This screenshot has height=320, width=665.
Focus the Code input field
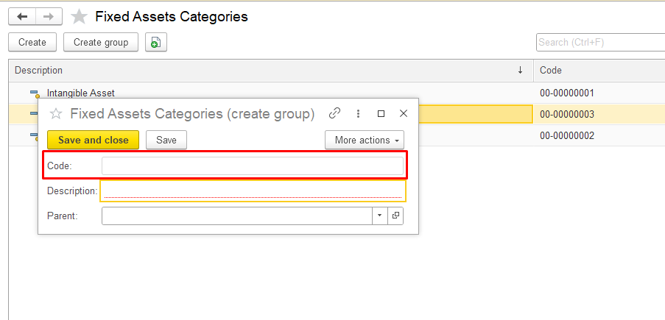point(252,166)
